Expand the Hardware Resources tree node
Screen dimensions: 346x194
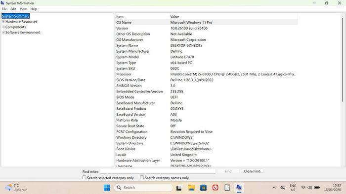pos(3,22)
